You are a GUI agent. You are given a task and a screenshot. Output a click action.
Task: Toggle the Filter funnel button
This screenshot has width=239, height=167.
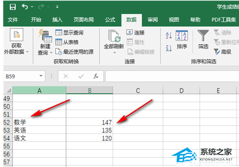(x=203, y=39)
